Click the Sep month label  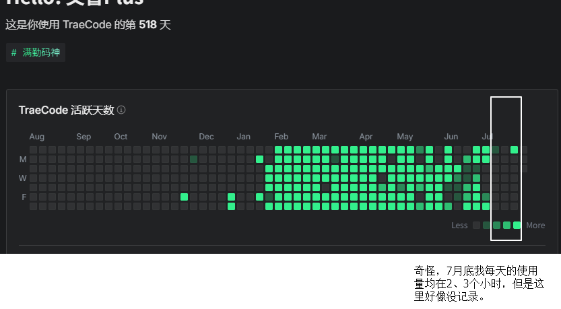point(84,137)
